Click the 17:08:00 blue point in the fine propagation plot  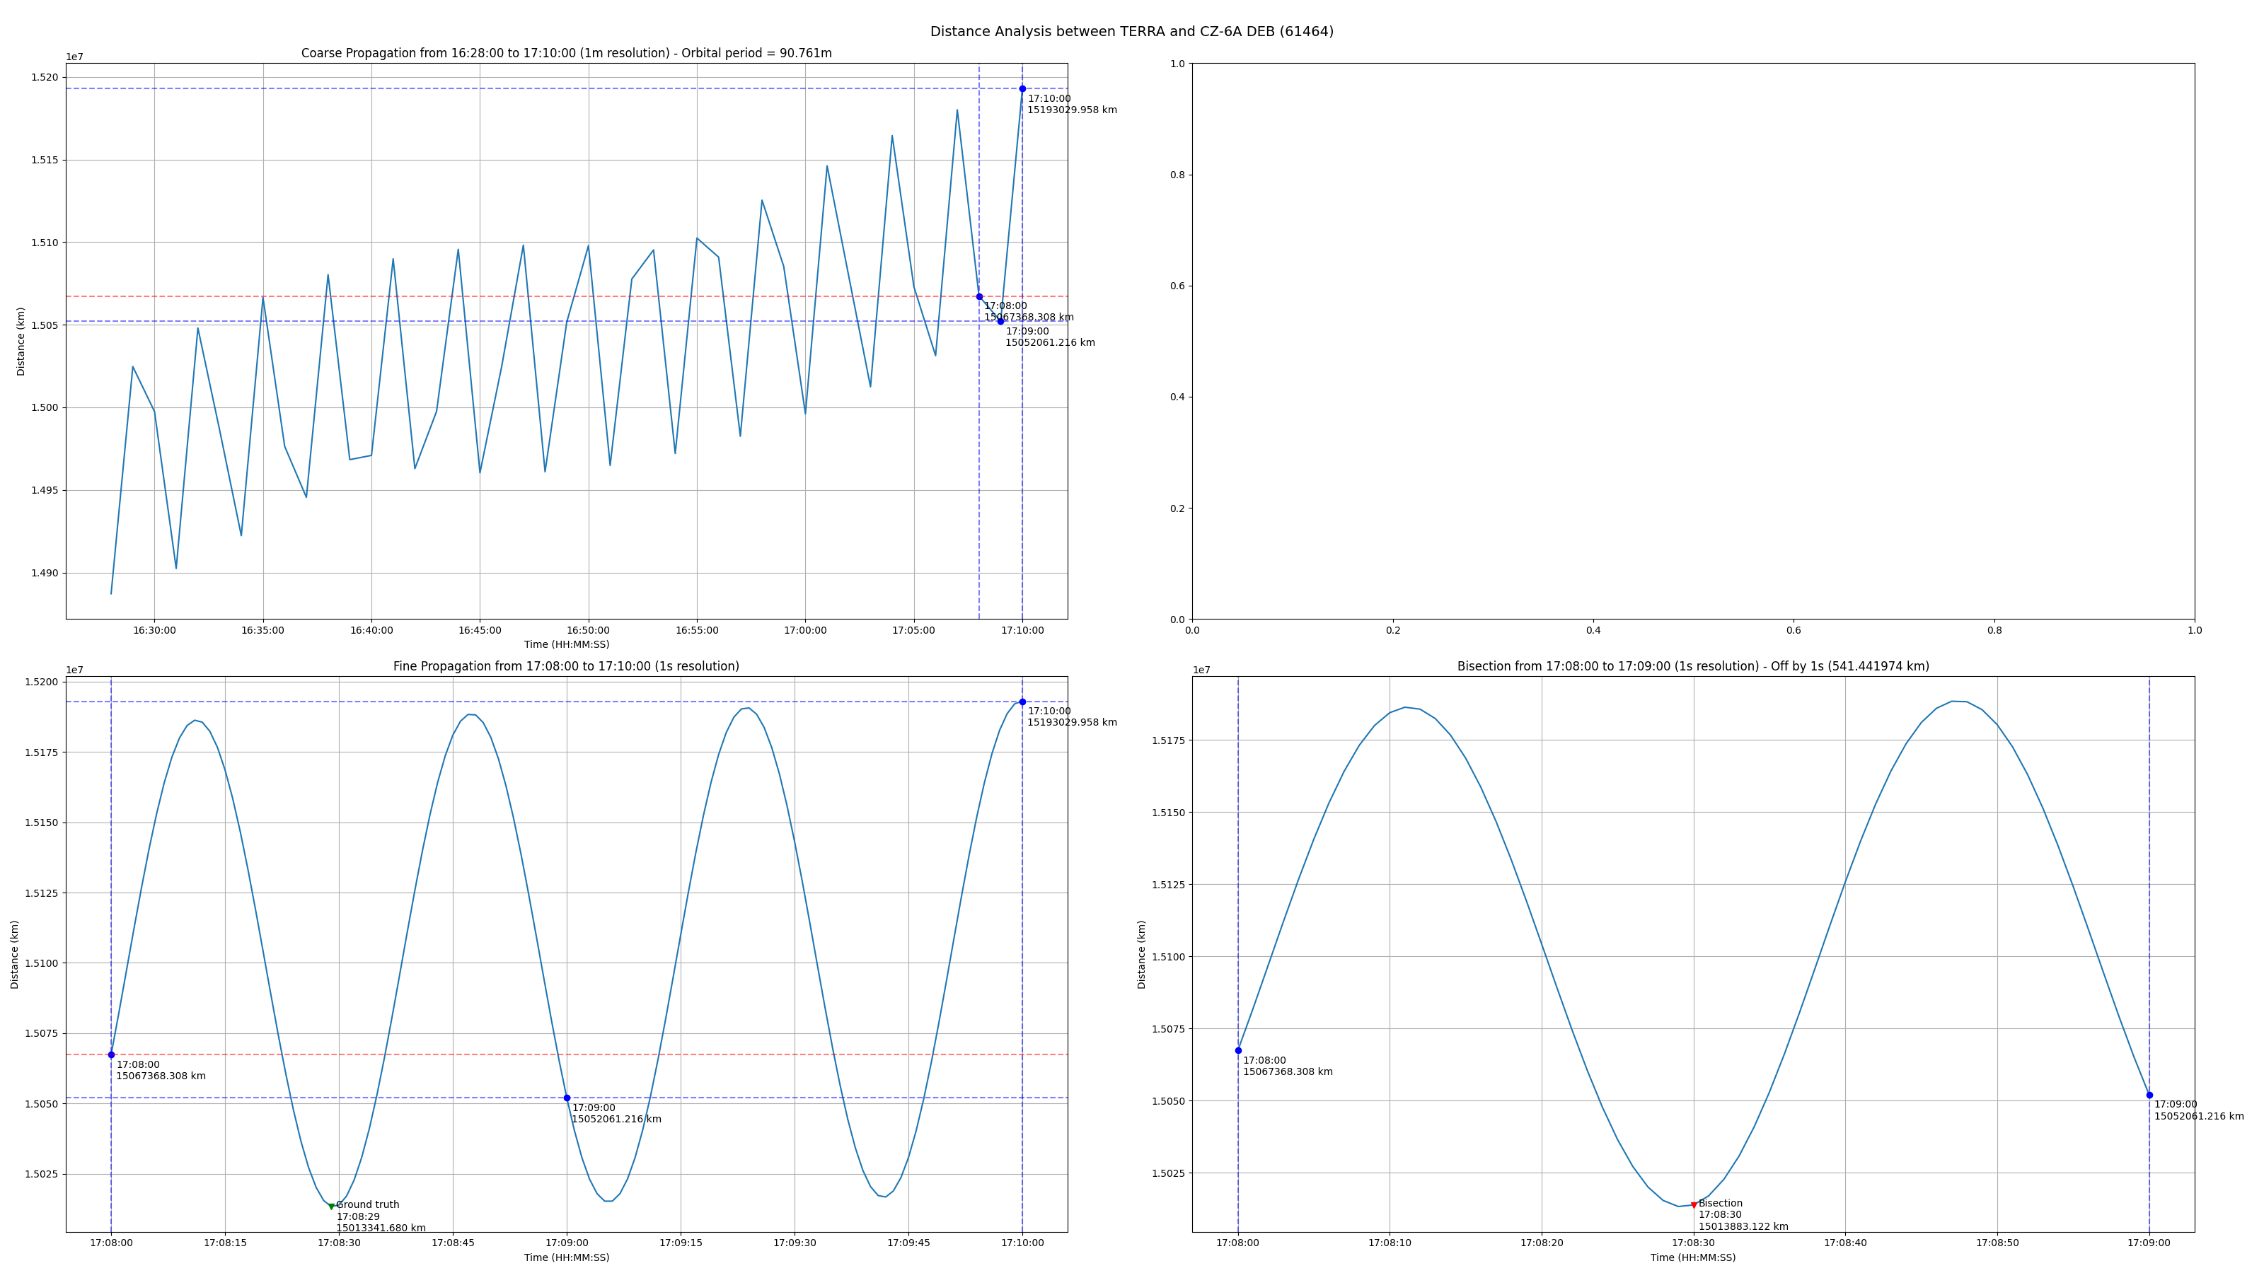point(111,1055)
